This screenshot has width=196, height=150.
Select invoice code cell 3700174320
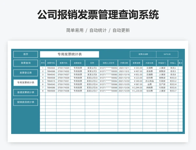coord(63,68)
